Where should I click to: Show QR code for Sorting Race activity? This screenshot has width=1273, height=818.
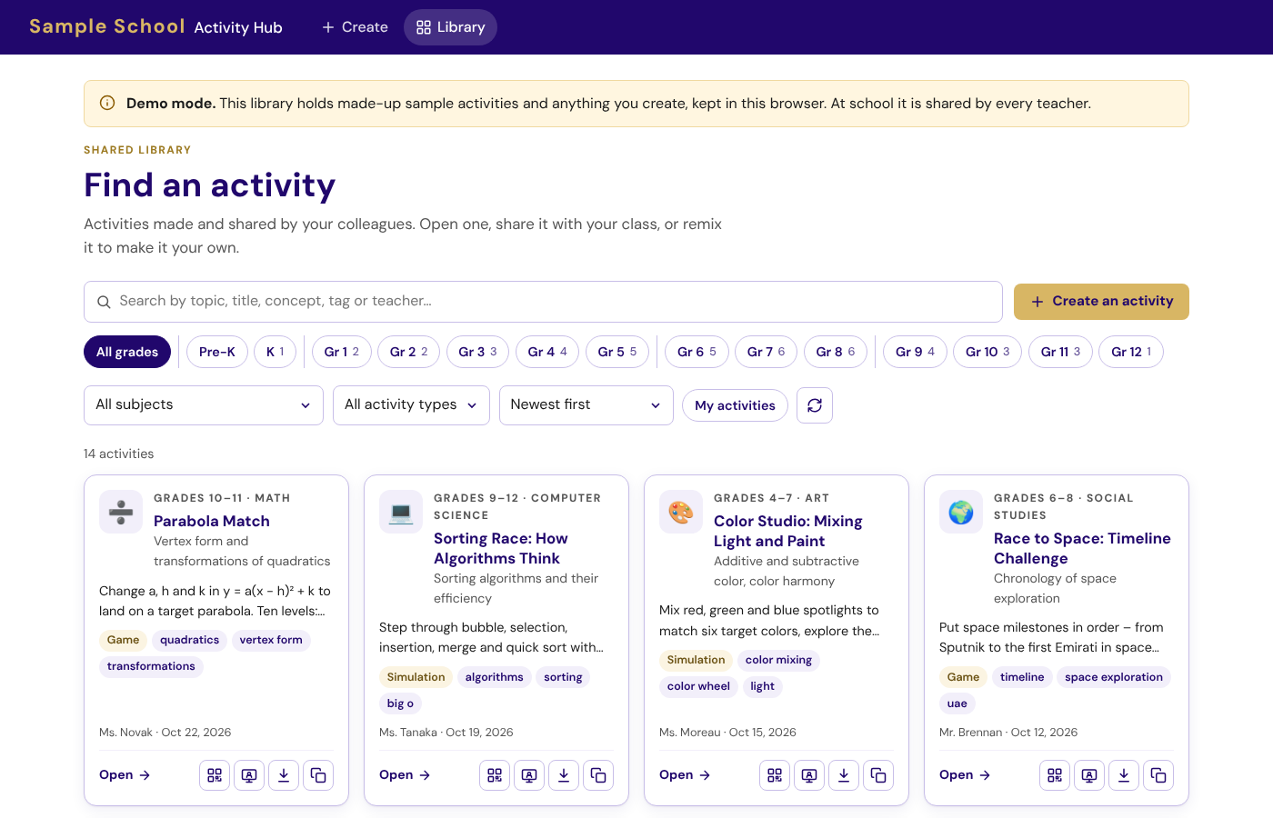click(x=495, y=775)
